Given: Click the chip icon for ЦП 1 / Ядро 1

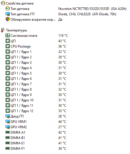Looking at the screenshot, I should tap(8, 52).
